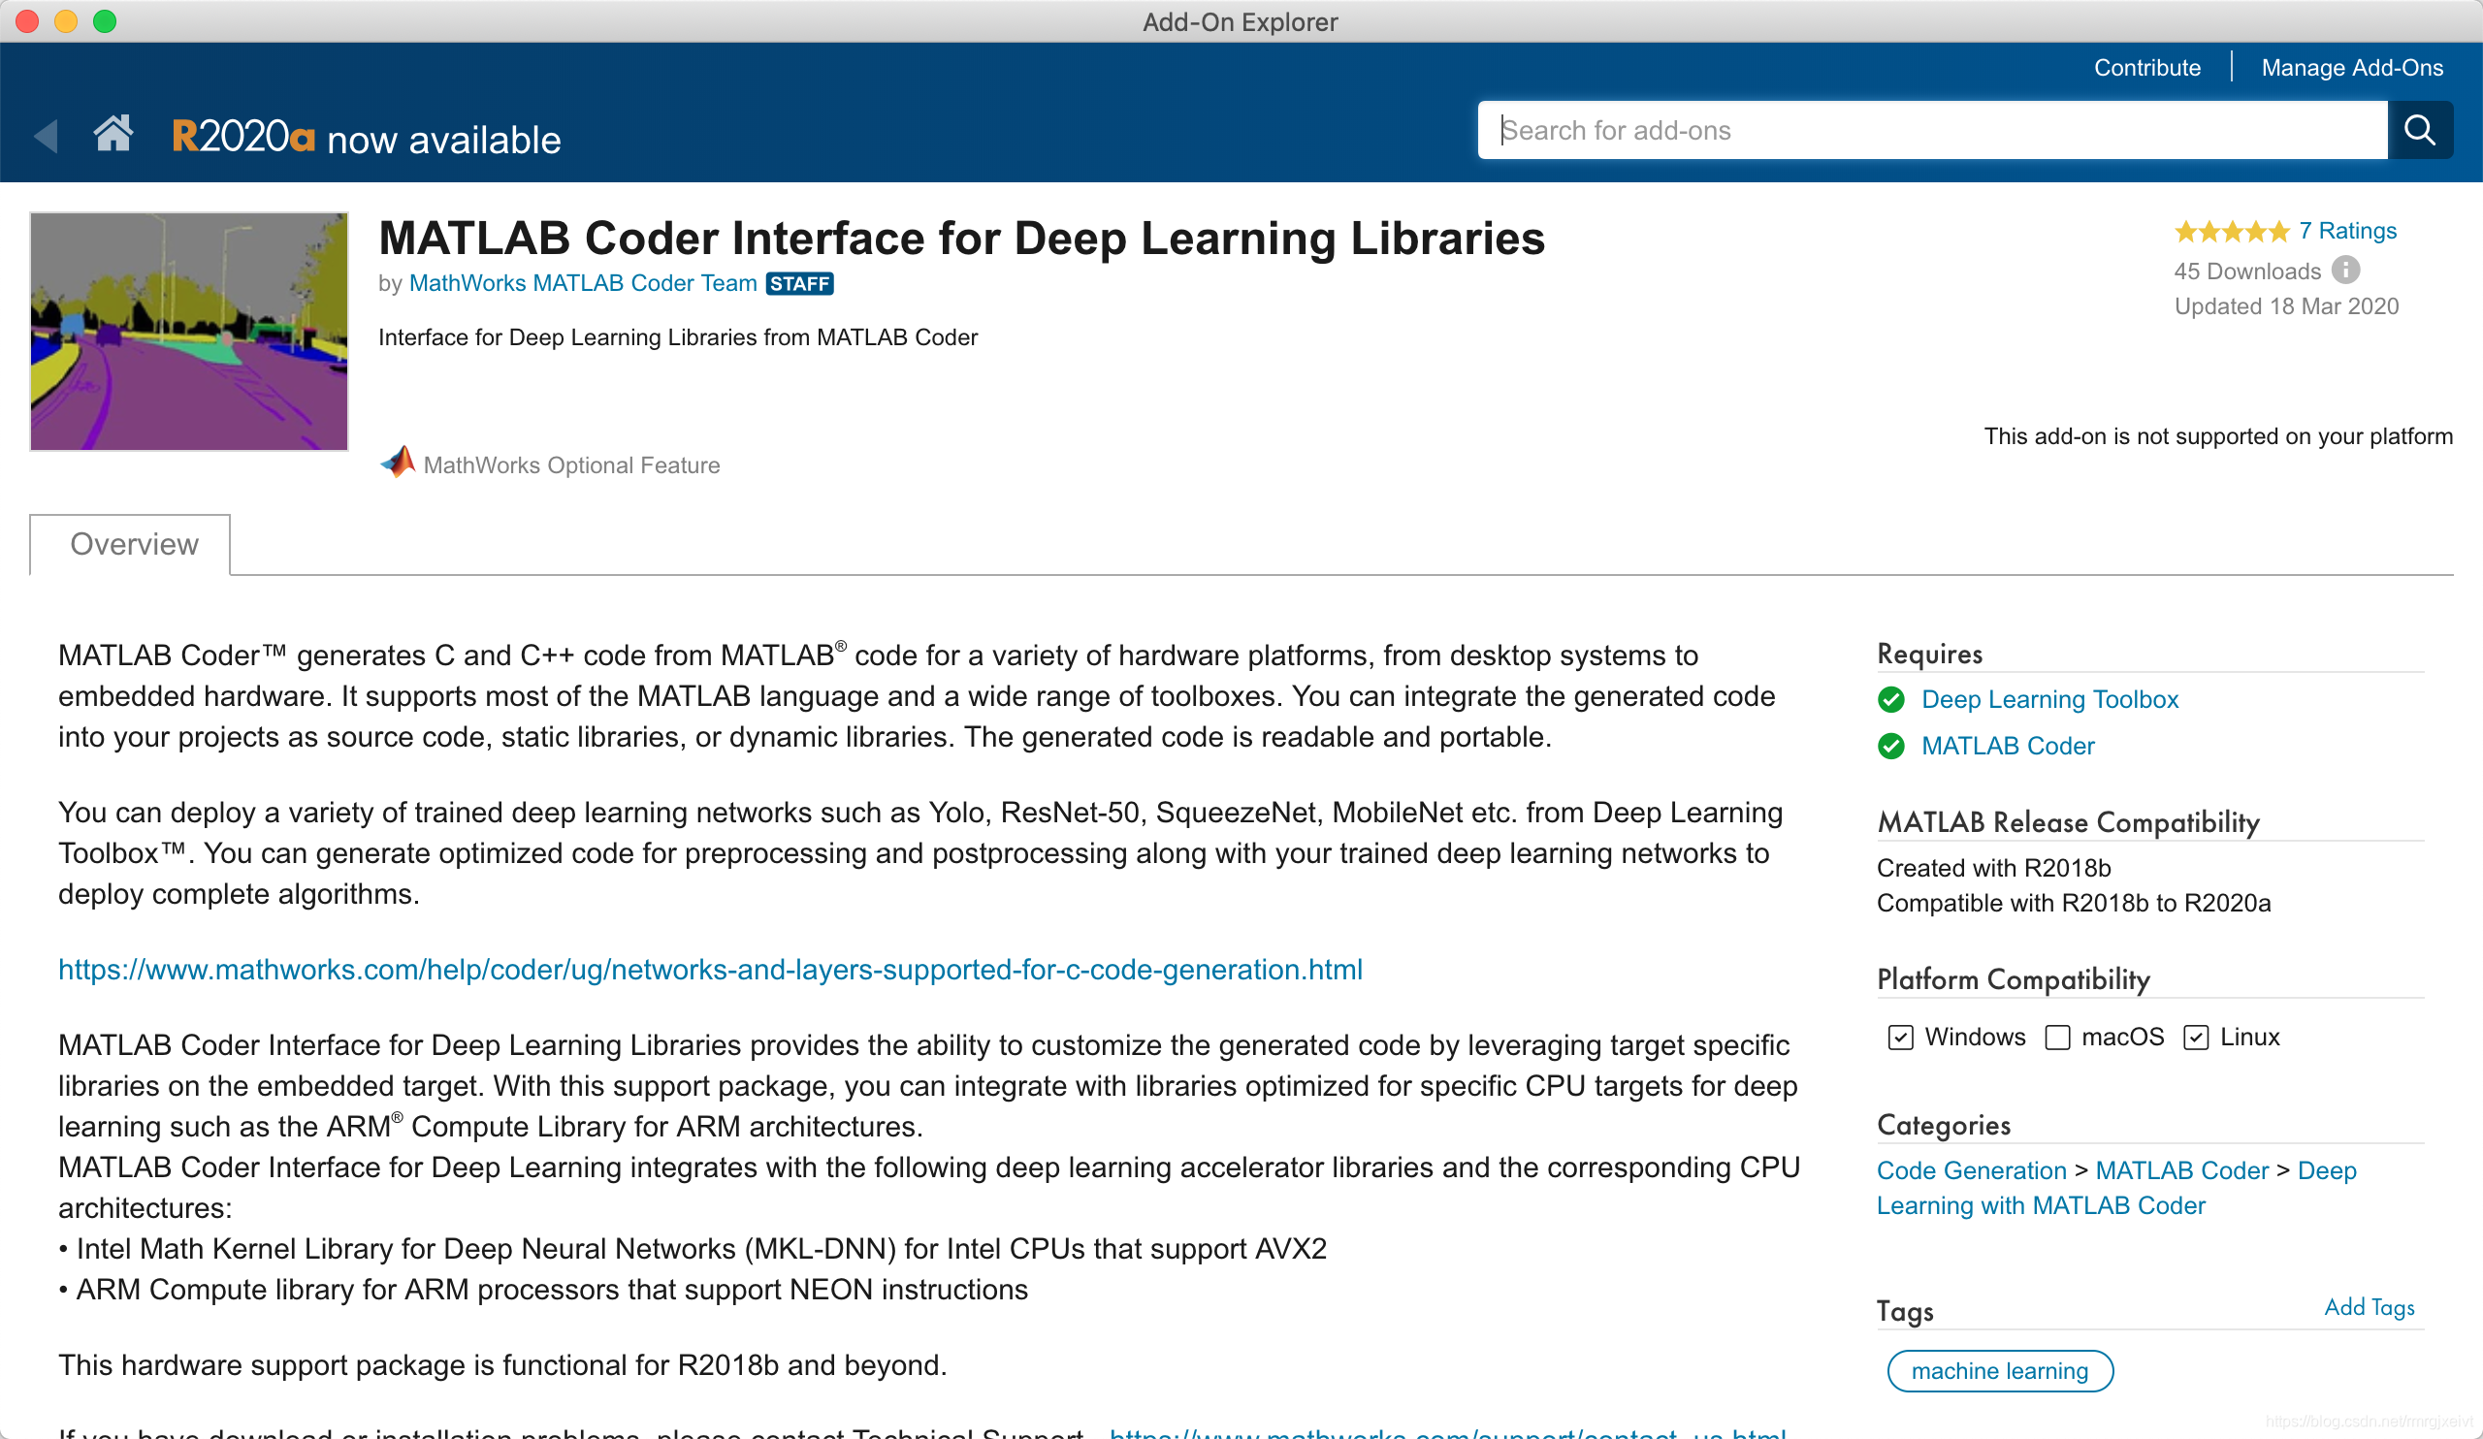Open the 7 Ratings link
The width and height of the screenshot is (2483, 1439).
tap(2347, 231)
